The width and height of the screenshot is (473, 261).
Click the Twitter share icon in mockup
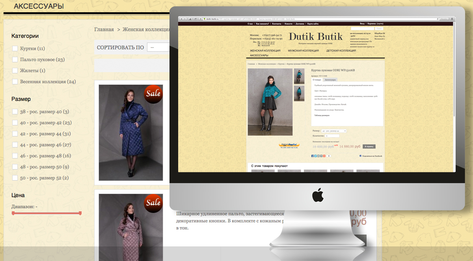pos(315,156)
